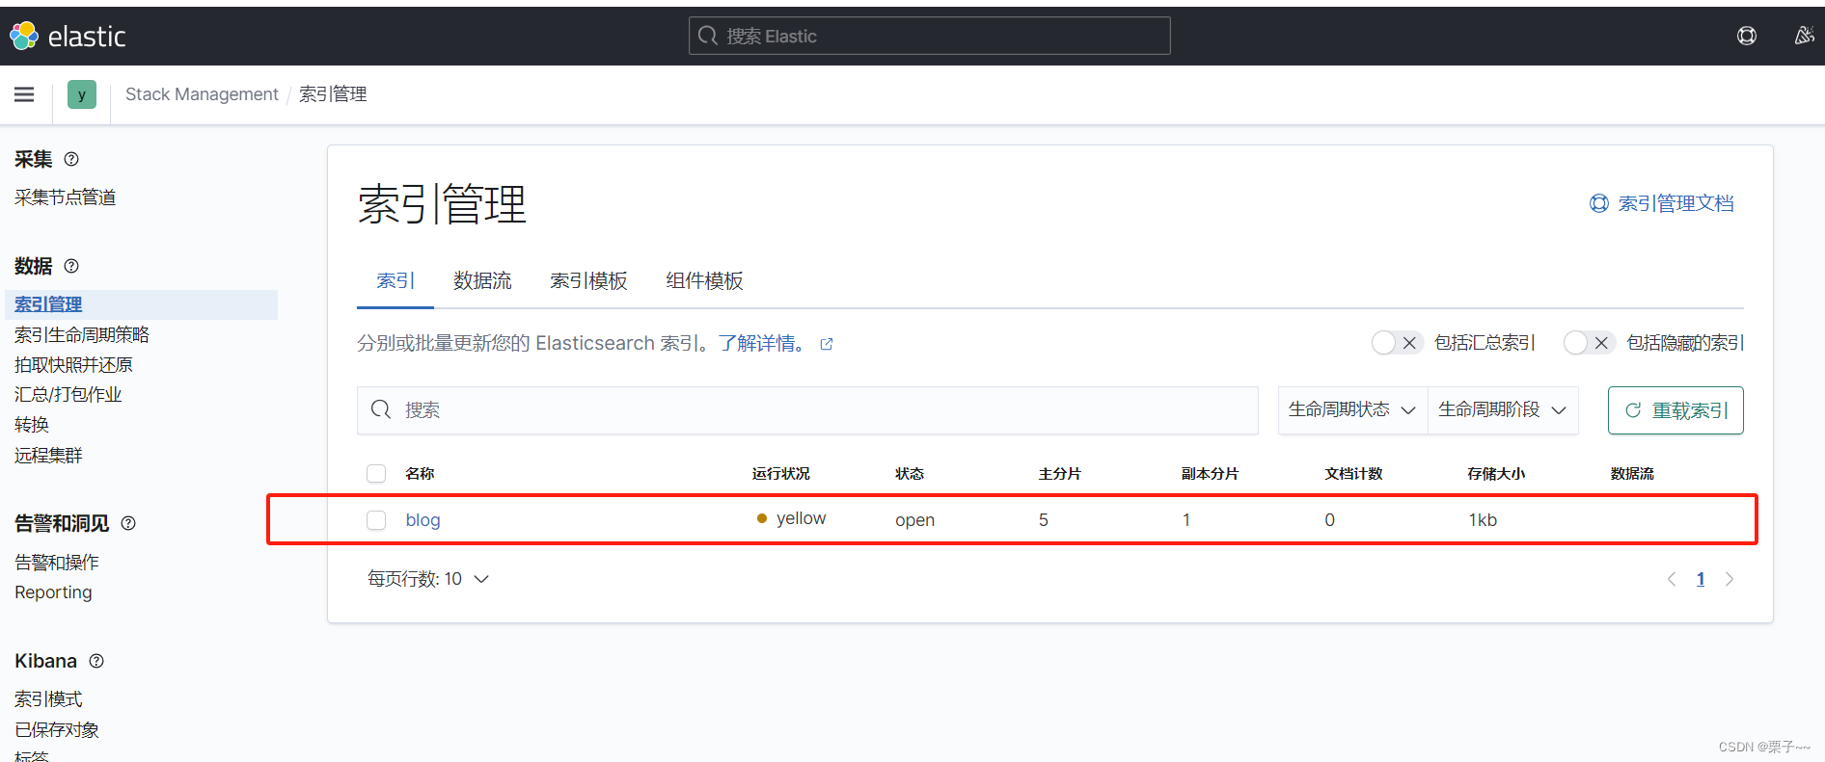Click the 重载索引 button

[x=1675, y=410]
